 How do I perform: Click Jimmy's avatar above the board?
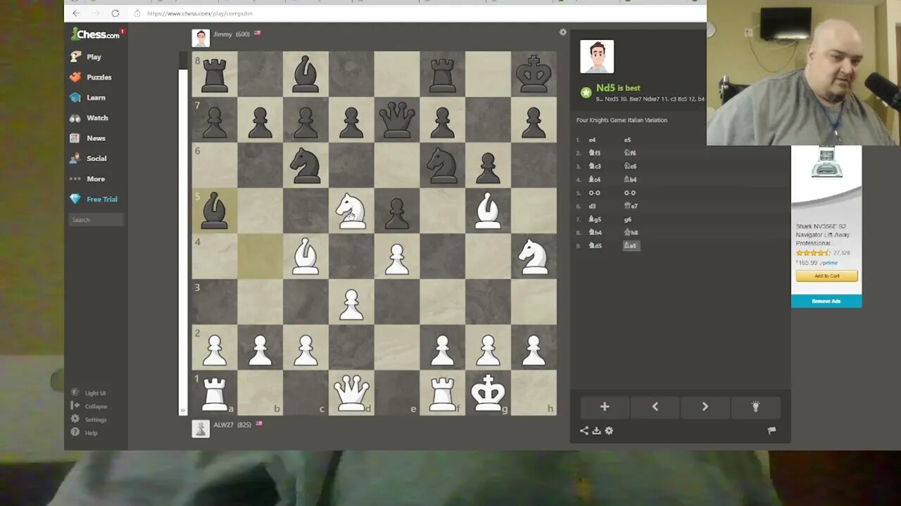[x=201, y=38]
